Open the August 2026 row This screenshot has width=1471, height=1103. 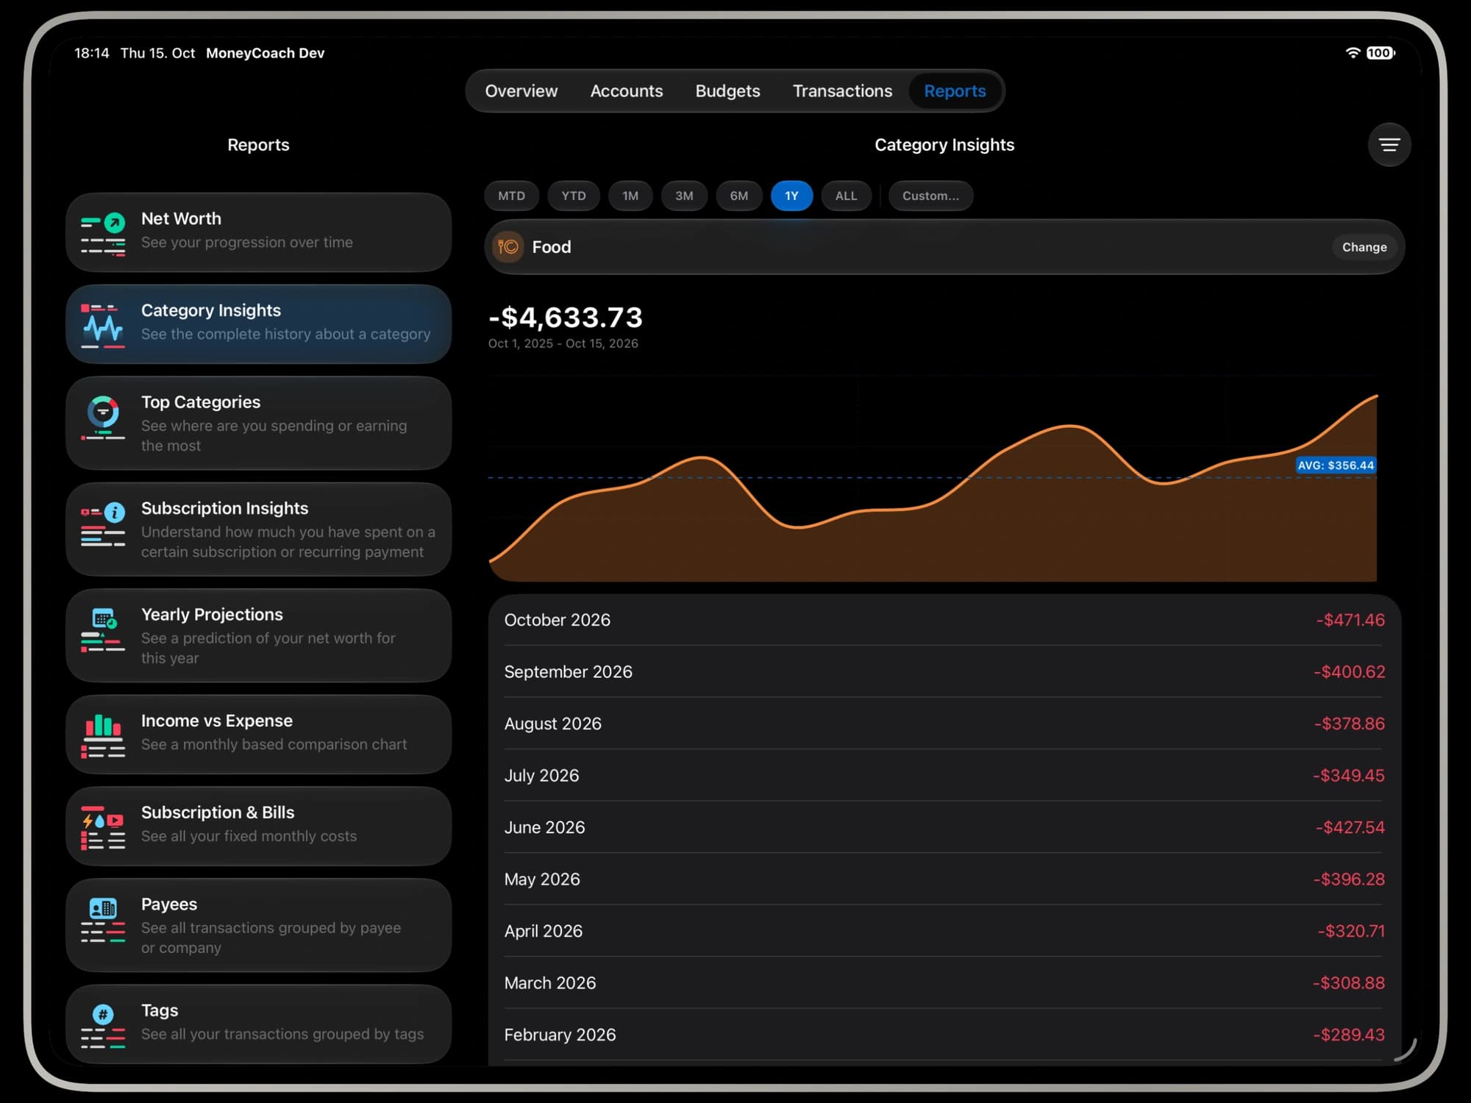tap(944, 724)
